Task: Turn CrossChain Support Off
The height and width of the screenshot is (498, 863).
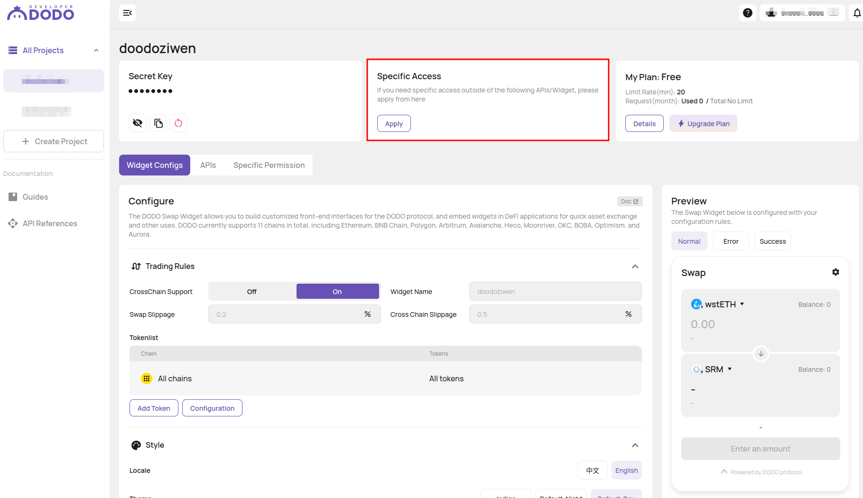Action: point(252,291)
